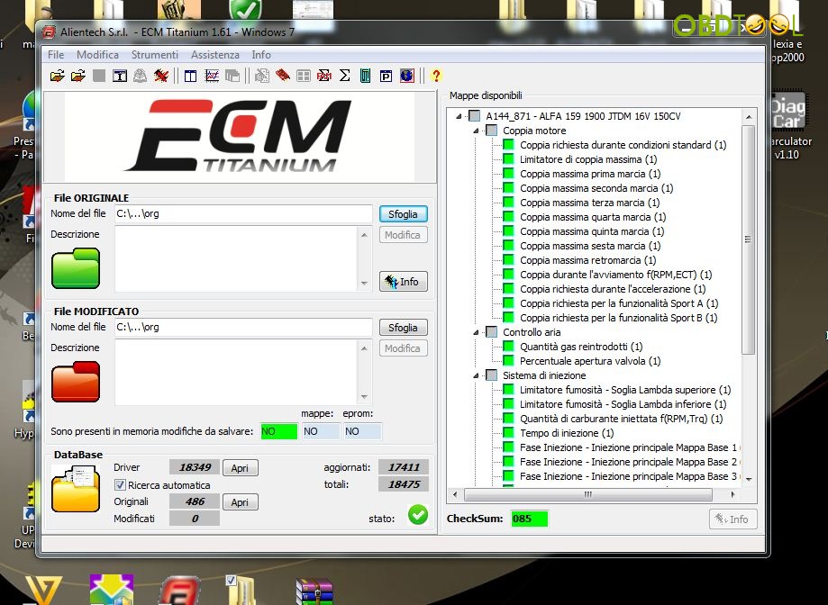Click the globe icon on the toolbar

click(x=407, y=76)
